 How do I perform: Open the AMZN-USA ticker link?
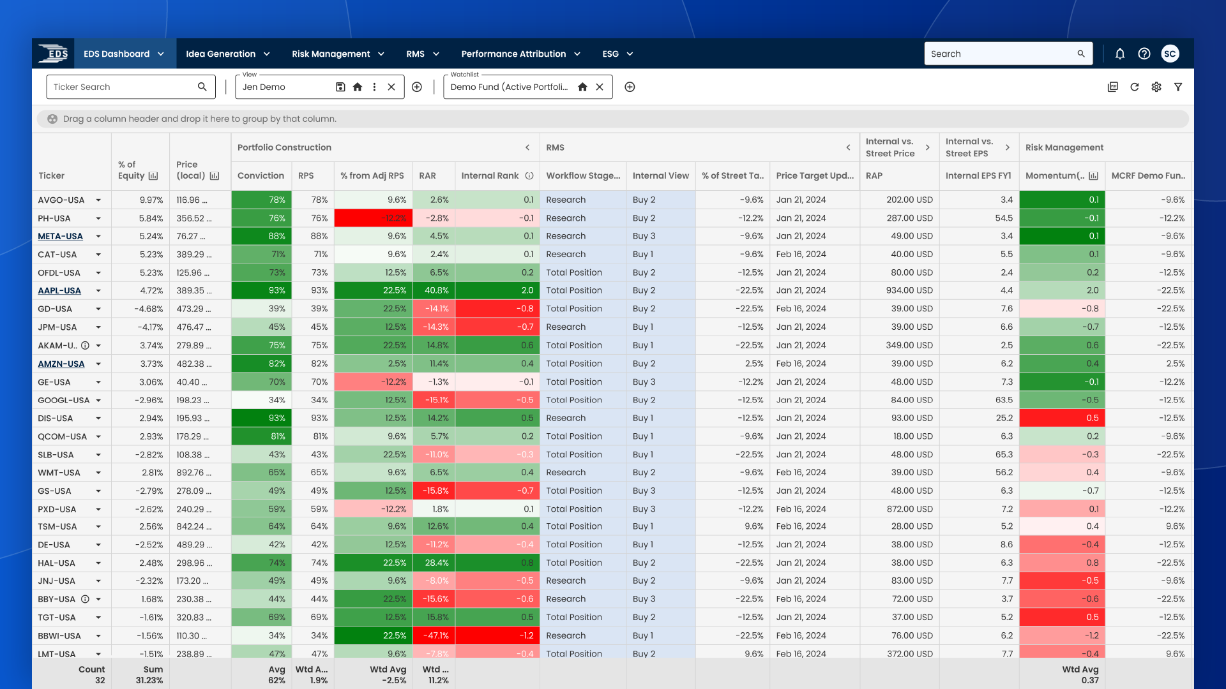pos(61,364)
